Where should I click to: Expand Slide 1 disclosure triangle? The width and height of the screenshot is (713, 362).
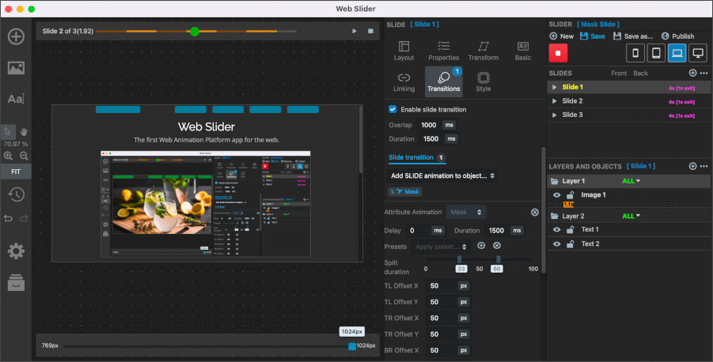[554, 87]
